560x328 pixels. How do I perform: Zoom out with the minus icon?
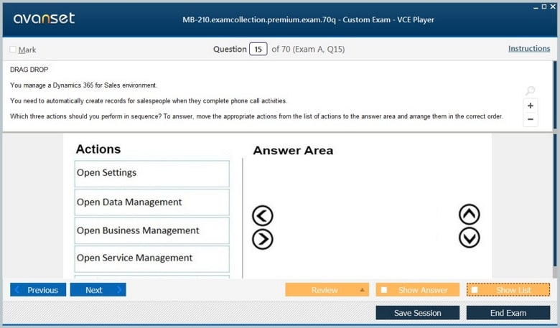(x=531, y=120)
